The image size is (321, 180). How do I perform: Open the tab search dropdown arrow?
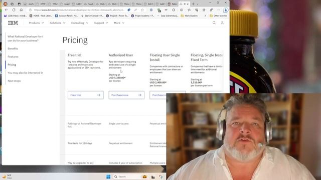coord(198,4)
